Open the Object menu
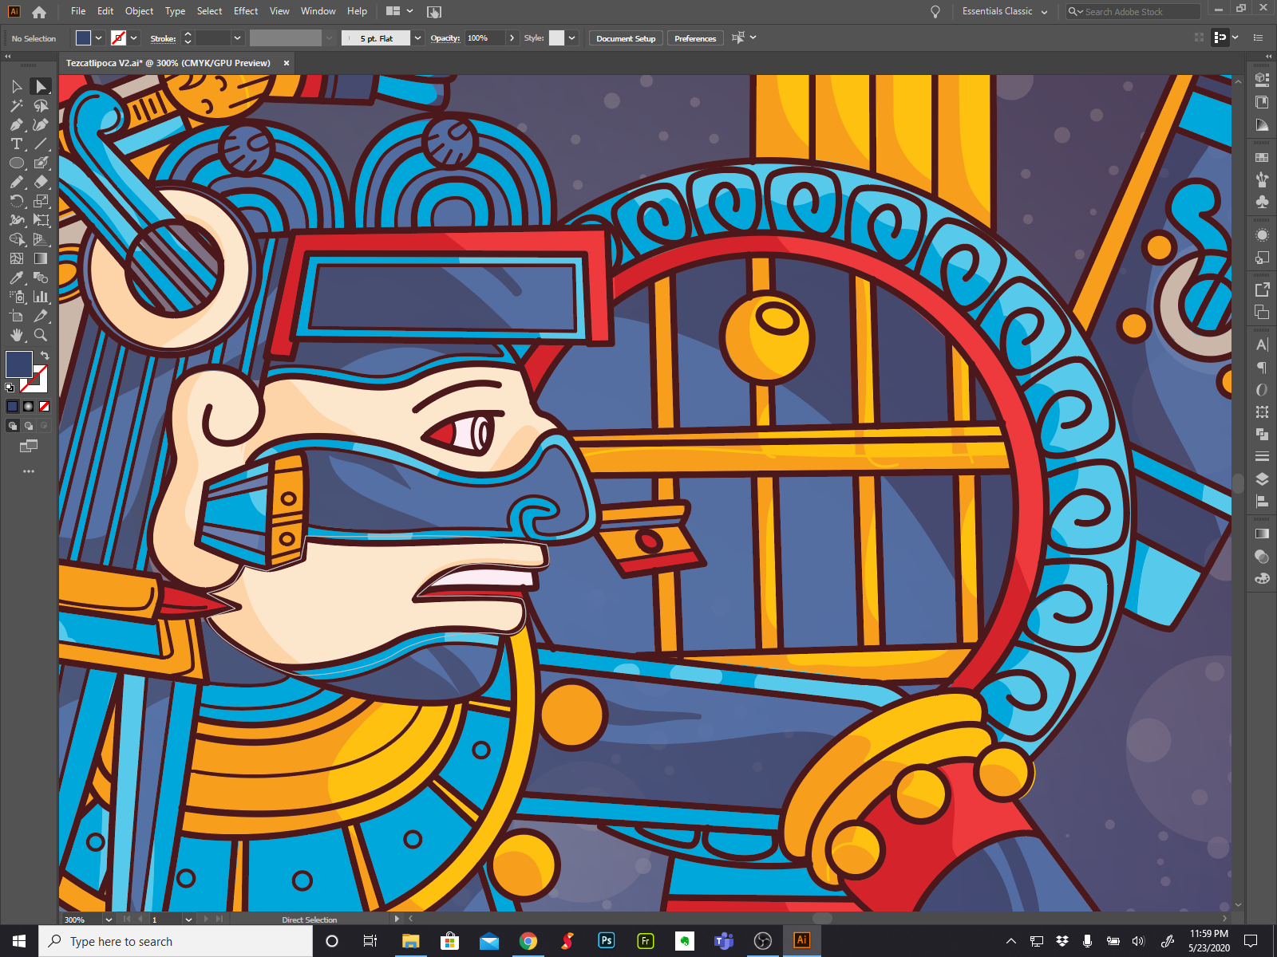 tap(139, 11)
